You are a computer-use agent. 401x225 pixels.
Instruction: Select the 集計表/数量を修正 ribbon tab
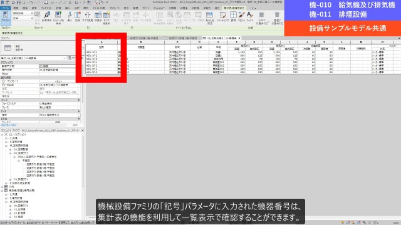coord(234,8)
